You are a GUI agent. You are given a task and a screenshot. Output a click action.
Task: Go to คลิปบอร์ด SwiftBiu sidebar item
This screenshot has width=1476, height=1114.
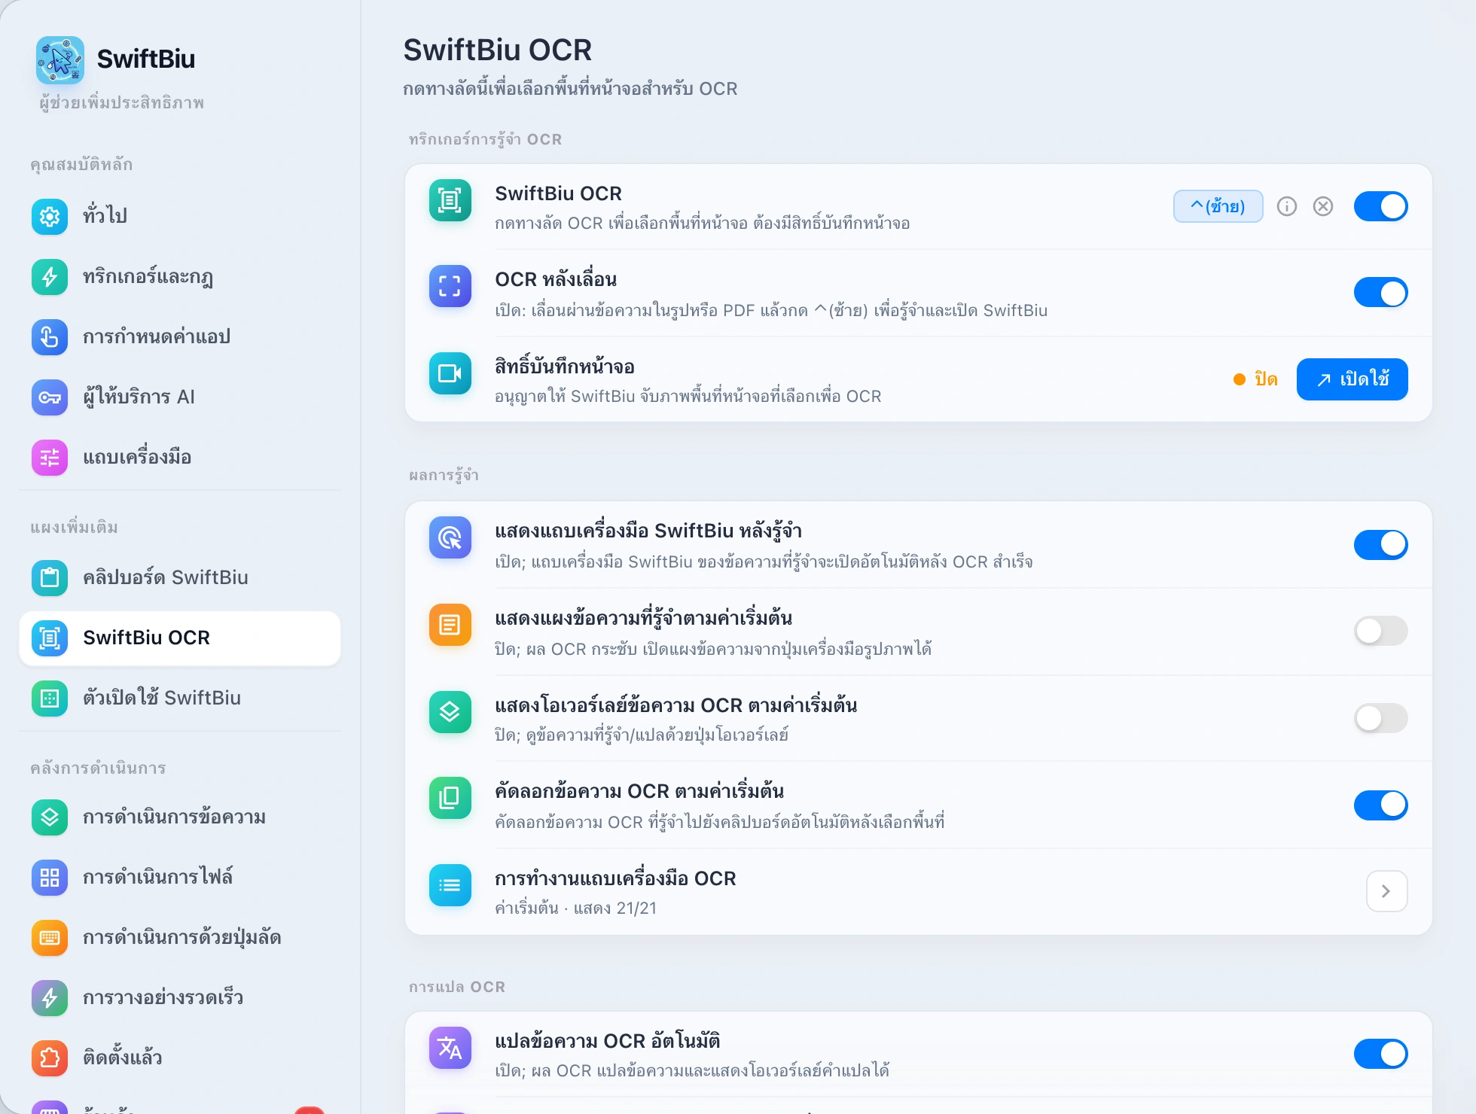180,578
